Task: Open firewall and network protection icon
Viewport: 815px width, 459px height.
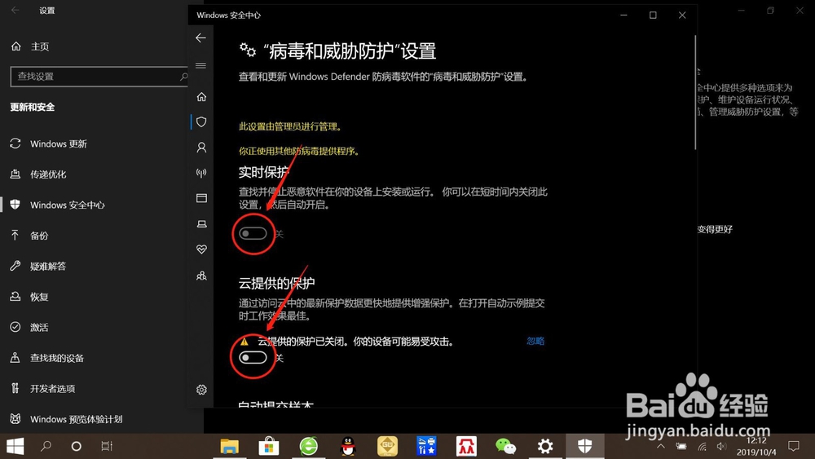Action: 201,173
